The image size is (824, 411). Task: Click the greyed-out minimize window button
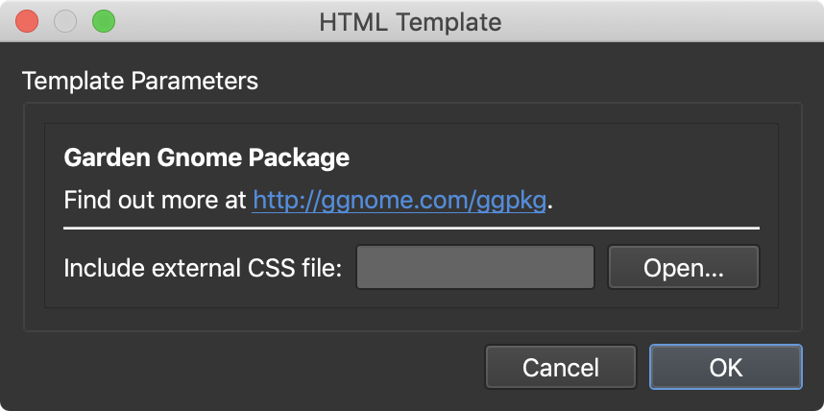click(x=65, y=21)
